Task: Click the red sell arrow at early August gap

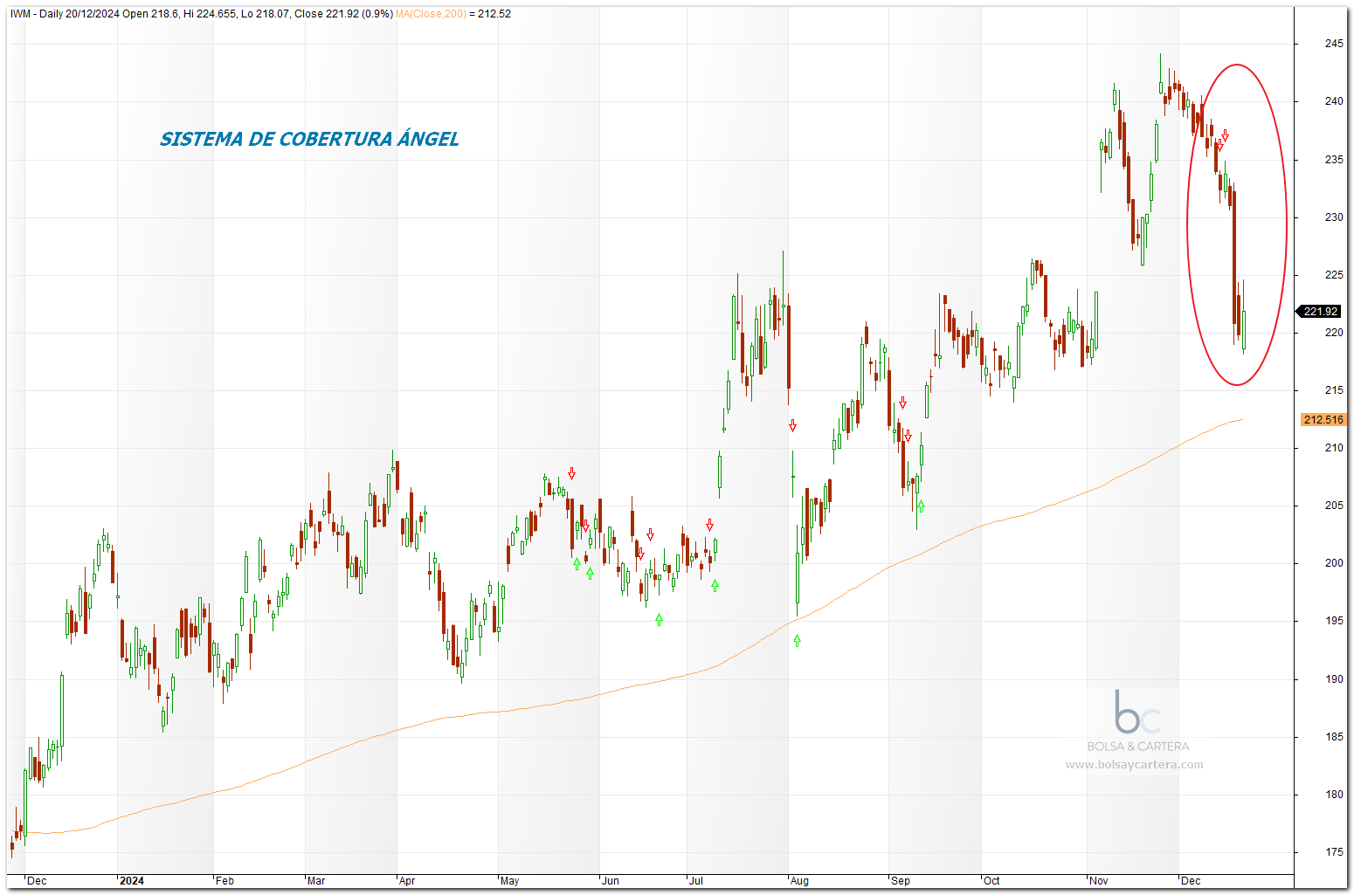Action: coord(792,425)
